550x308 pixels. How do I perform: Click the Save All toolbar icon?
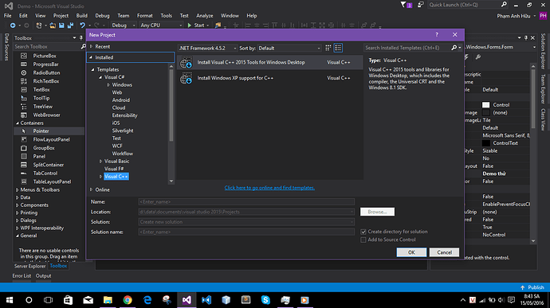click(x=70, y=25)
